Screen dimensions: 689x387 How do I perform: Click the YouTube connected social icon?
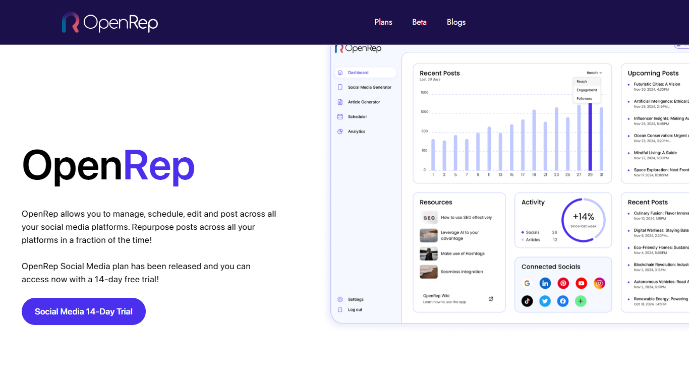[x=581, y=283]
